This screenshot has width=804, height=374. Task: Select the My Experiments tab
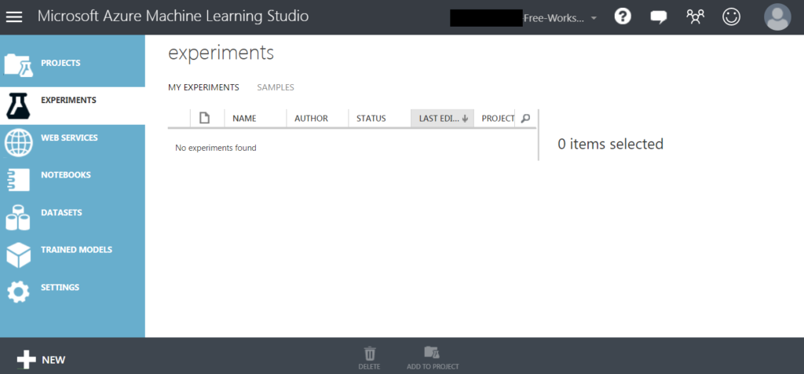pos(203,87)
